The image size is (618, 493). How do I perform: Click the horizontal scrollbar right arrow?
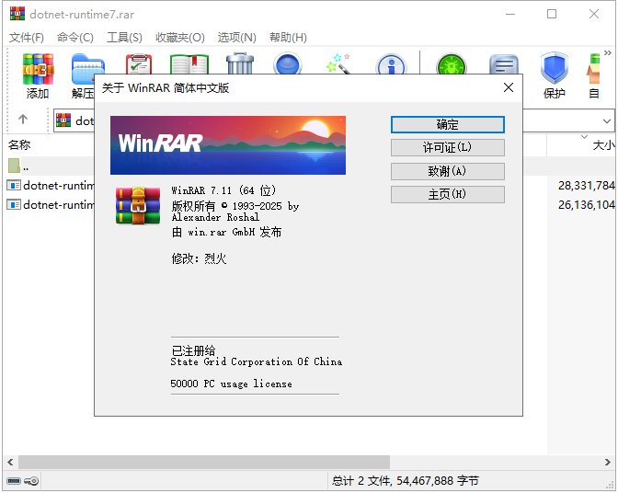coord(607,462)
